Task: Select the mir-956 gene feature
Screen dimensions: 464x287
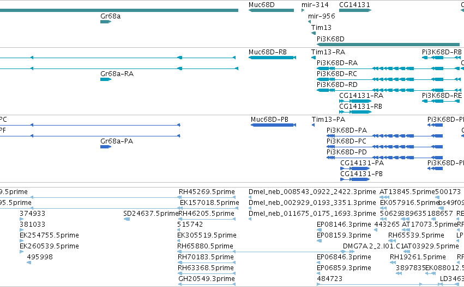Action: [309, 22]
